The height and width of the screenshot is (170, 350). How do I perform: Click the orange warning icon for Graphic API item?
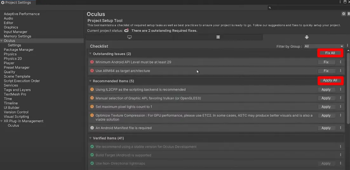(x=92, y=98)
